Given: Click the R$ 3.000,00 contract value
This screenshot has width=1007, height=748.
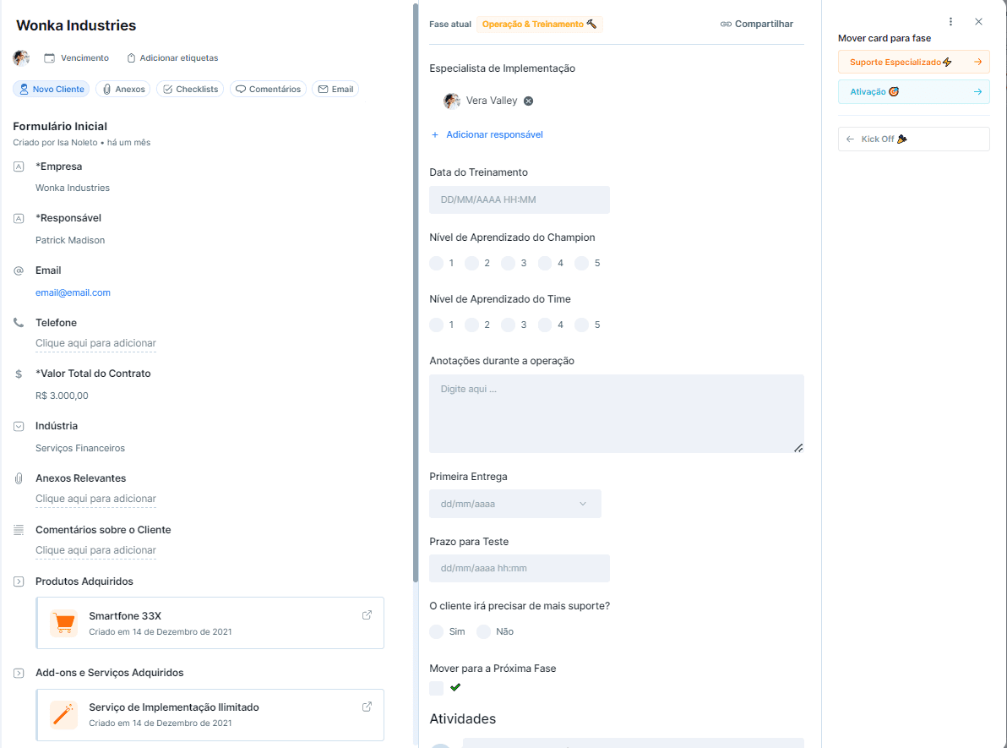Looking at the screenshot, I should click(x=62, y=396).
